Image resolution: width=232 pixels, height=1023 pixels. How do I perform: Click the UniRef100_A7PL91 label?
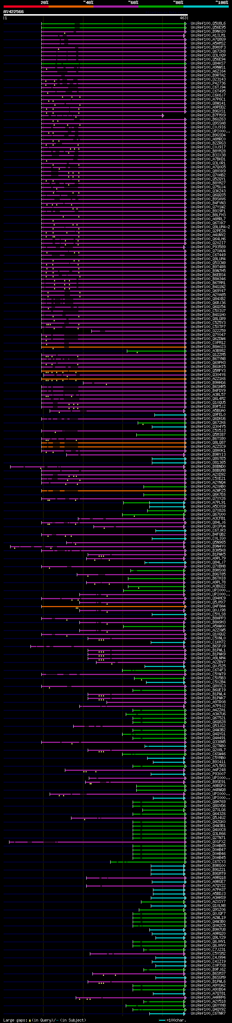(x=208, y=503)
